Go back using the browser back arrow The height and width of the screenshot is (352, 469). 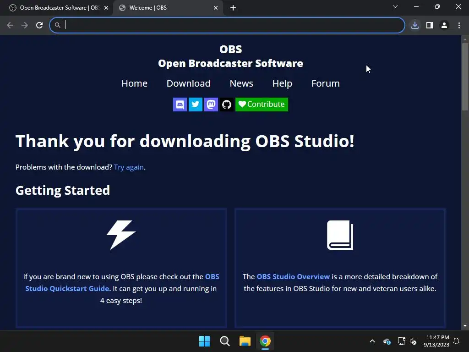click(10, 25)
